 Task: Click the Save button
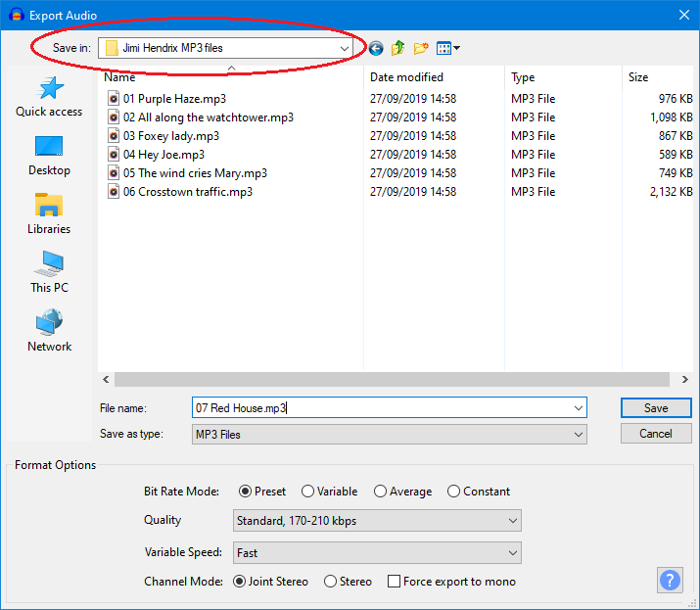tap(656, 408)
